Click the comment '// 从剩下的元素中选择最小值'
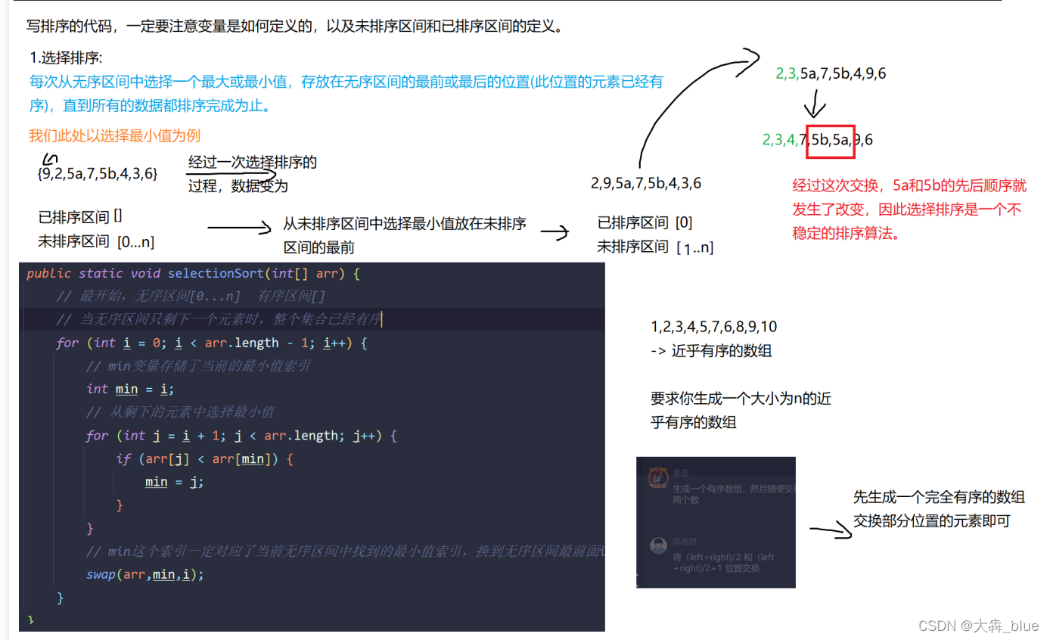This screenshot has height=640, width=1050. (180, 412)
